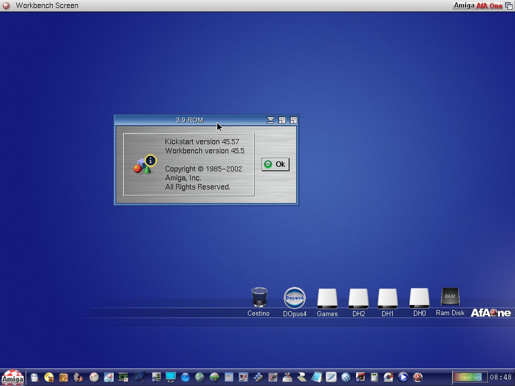Click the Workbench Screen title bar
Image resolution: width=515 pixels, height=386 pixels.
coord(47,6)
